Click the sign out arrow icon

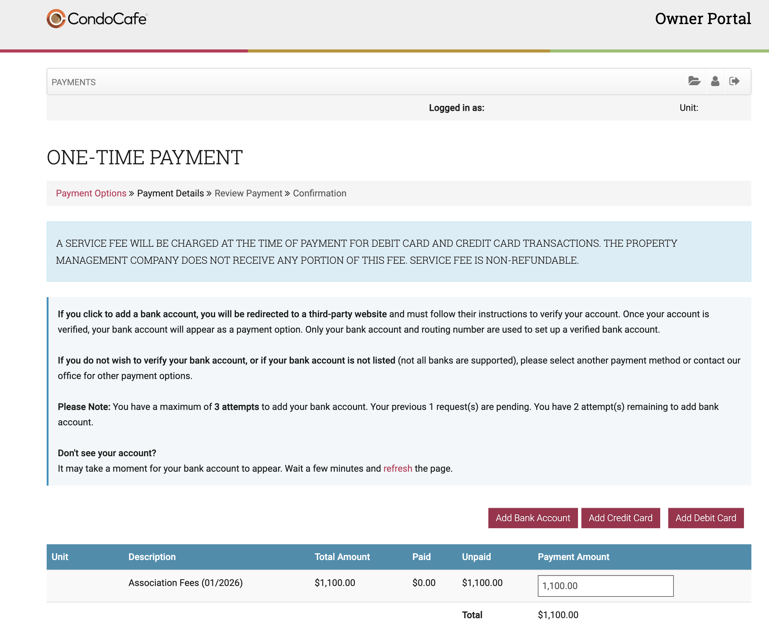(734, 81)
